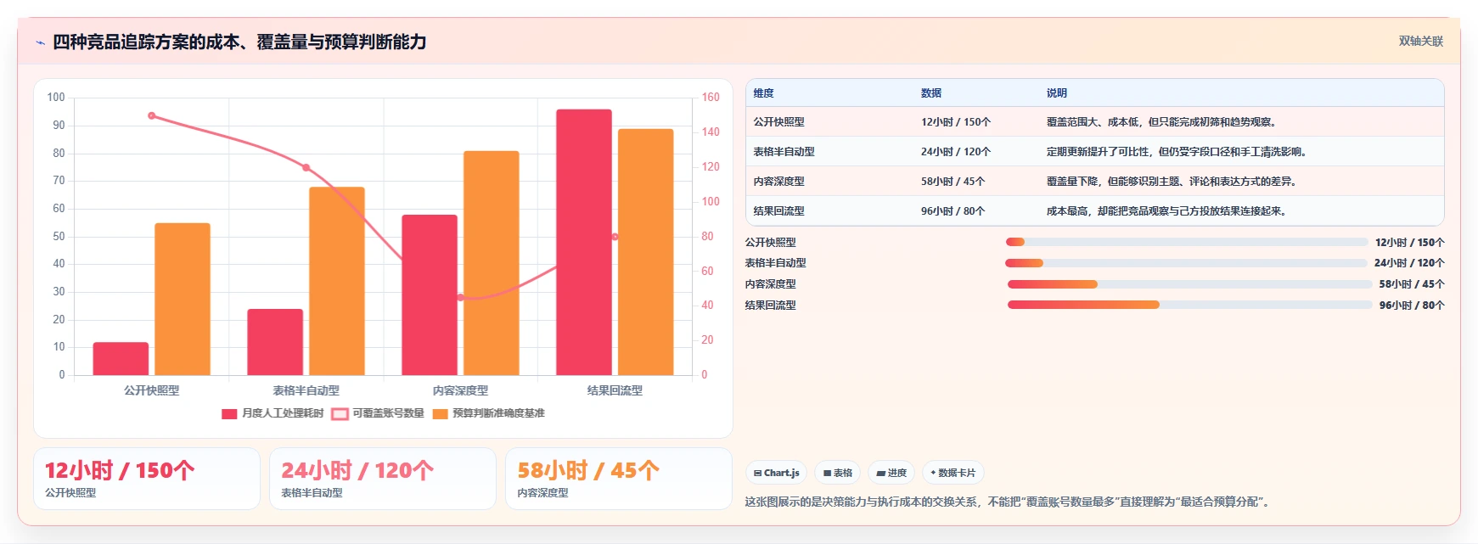Click progress value 12小时 / 150个

(x=1410, y=242)
